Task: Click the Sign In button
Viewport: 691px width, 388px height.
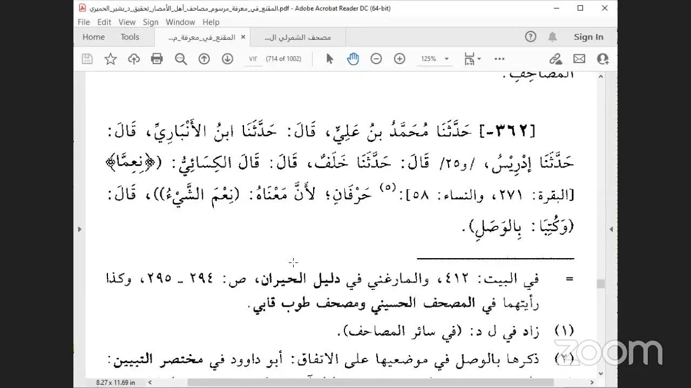Action: 588,37
